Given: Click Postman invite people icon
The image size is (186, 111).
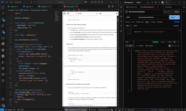Looking at the screenshot, I should pos(152,2).
